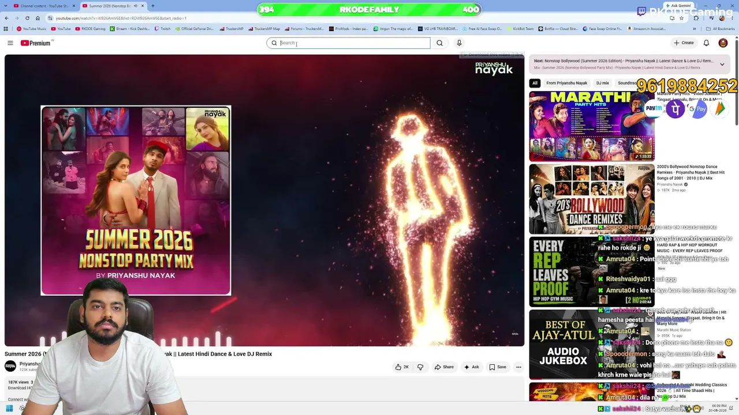Screen dimensions: 739x415
Task: Open more actions beside the Save button
Action: coord(518,367)
